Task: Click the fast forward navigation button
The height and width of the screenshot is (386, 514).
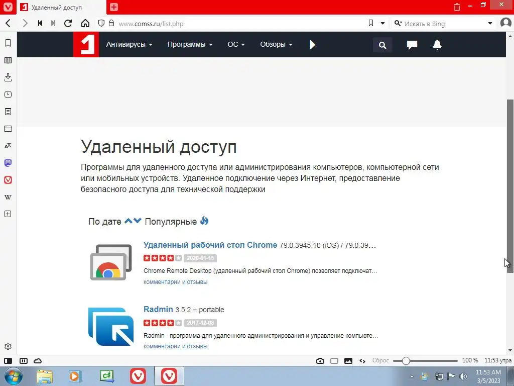Action: point(53,23)
